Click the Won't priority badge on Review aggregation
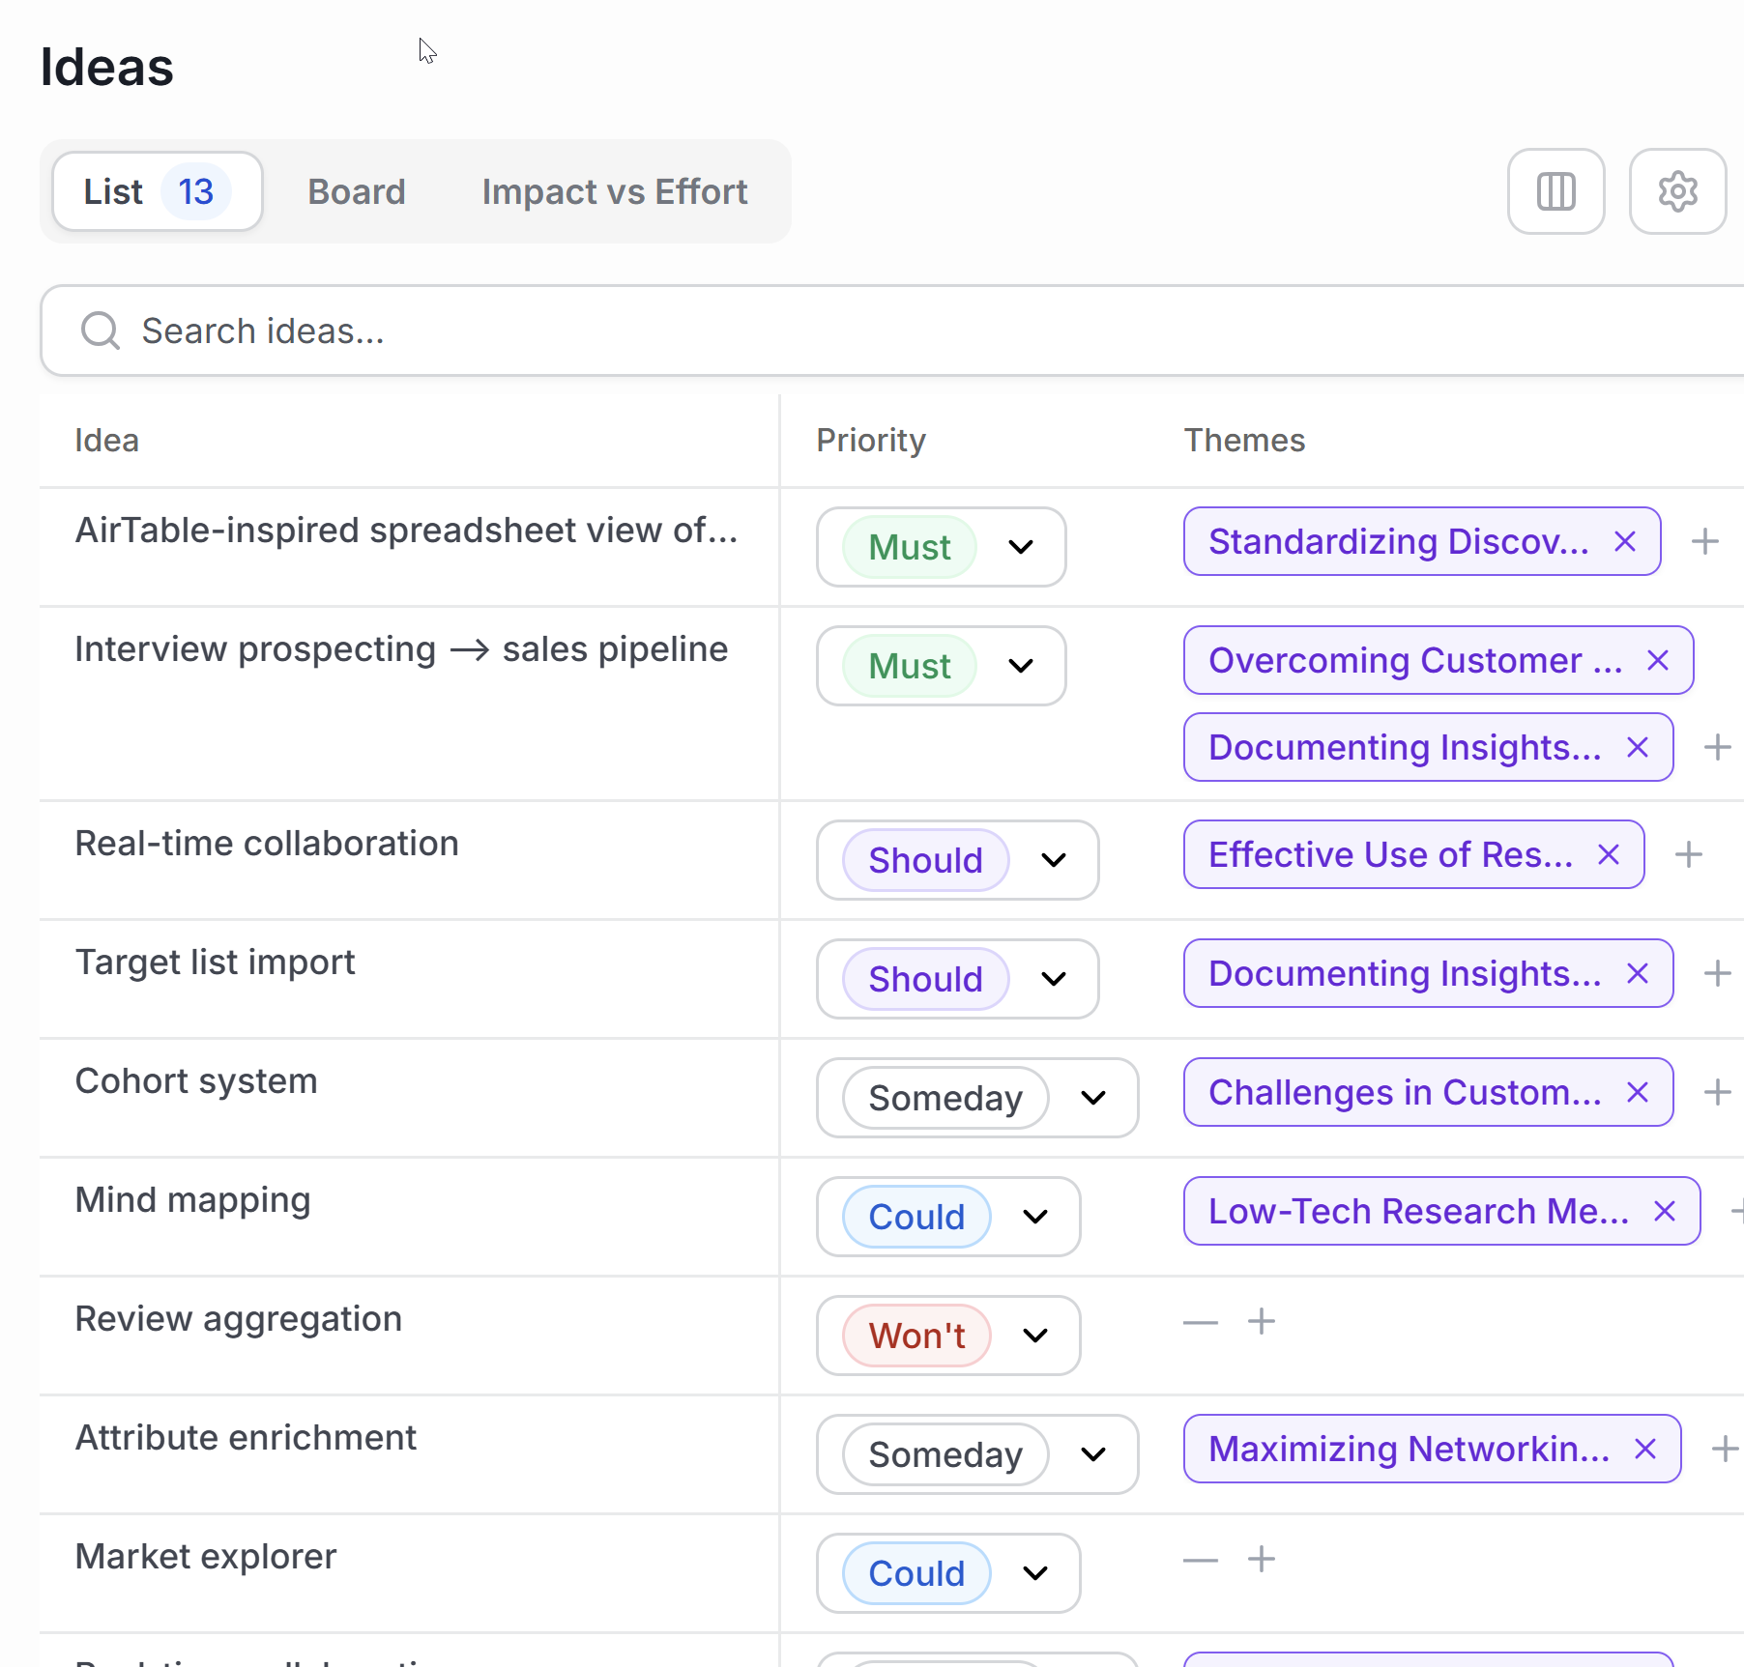This screenshot has height=1667, width=1744. 916,1335
